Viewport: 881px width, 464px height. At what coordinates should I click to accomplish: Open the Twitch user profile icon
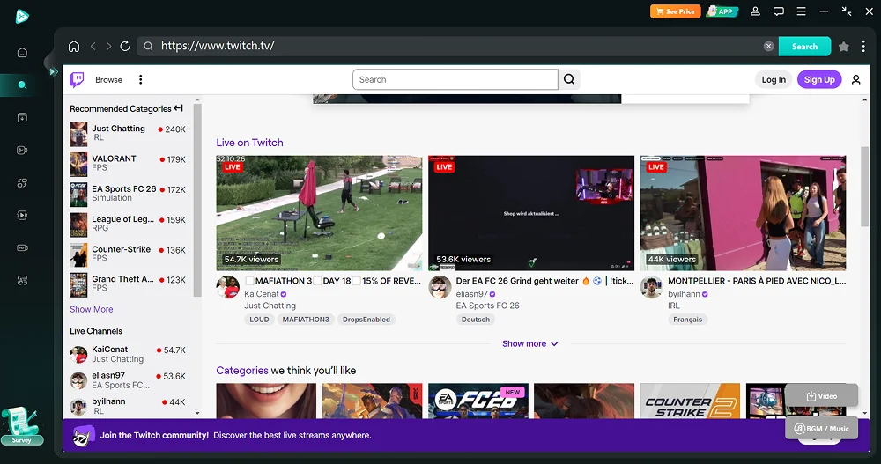click(855, 79)
